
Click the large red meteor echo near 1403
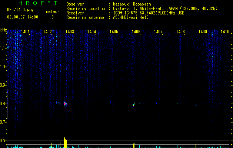65,104
